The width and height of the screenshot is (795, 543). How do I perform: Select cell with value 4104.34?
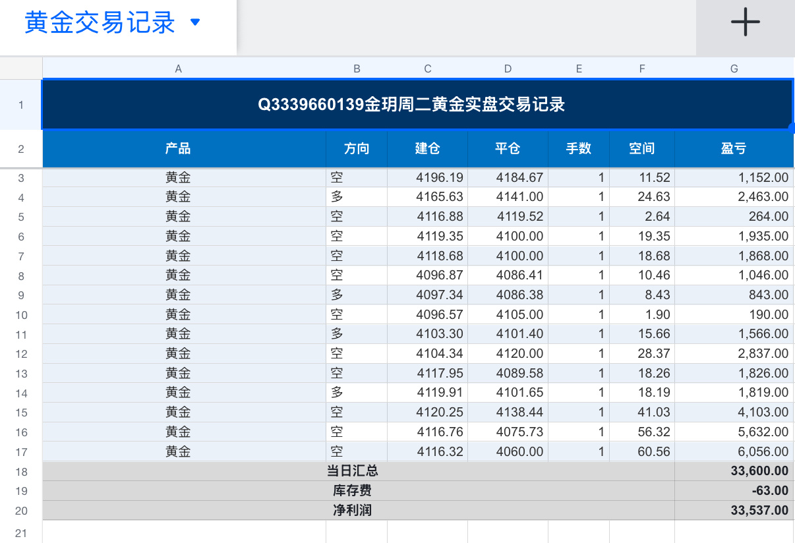click(428, 353)
